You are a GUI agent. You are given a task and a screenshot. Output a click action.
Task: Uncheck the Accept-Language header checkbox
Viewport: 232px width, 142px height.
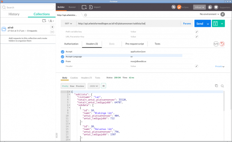pyautogui.click(x=63, y=57)
